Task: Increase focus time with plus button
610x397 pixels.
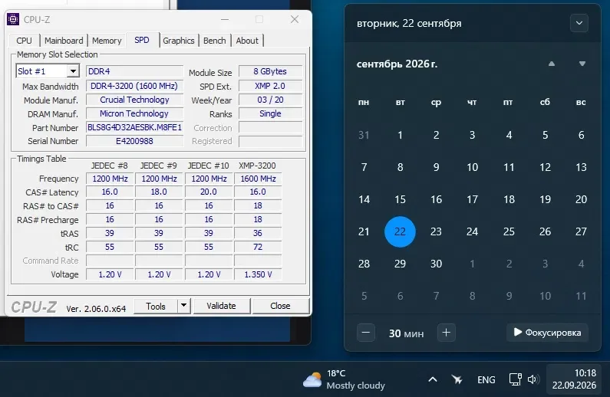Action: coord(447,333)
